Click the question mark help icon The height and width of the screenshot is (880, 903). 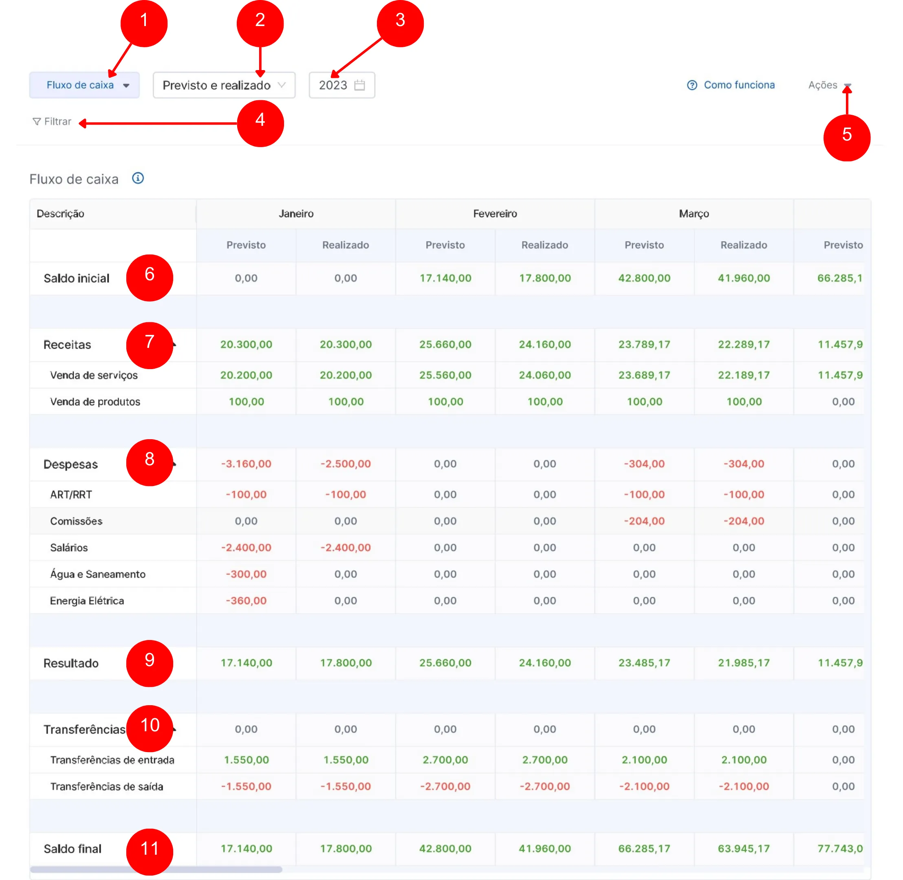pos(692,85)
